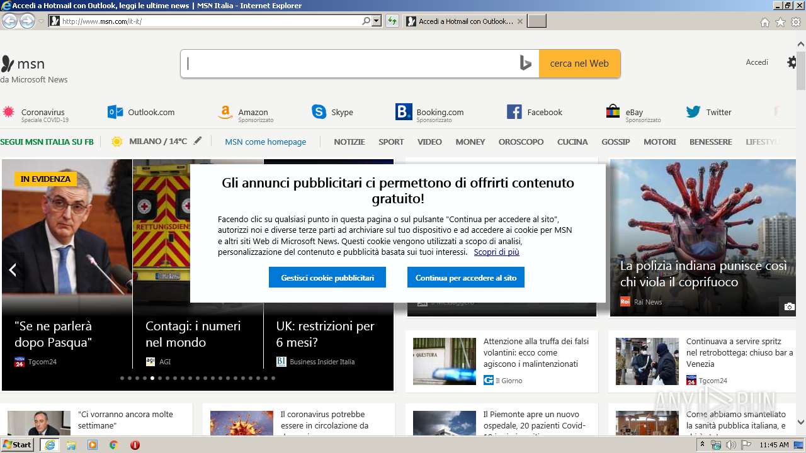The image size is (806, 453).
Task: Click MSN come homepage link
Action: [266, 142]
